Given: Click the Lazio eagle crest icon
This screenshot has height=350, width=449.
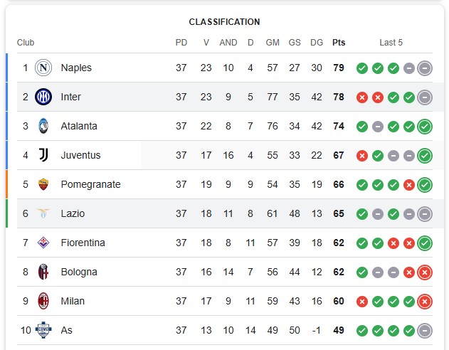Looking at the screenshot, I should [43, 213].
